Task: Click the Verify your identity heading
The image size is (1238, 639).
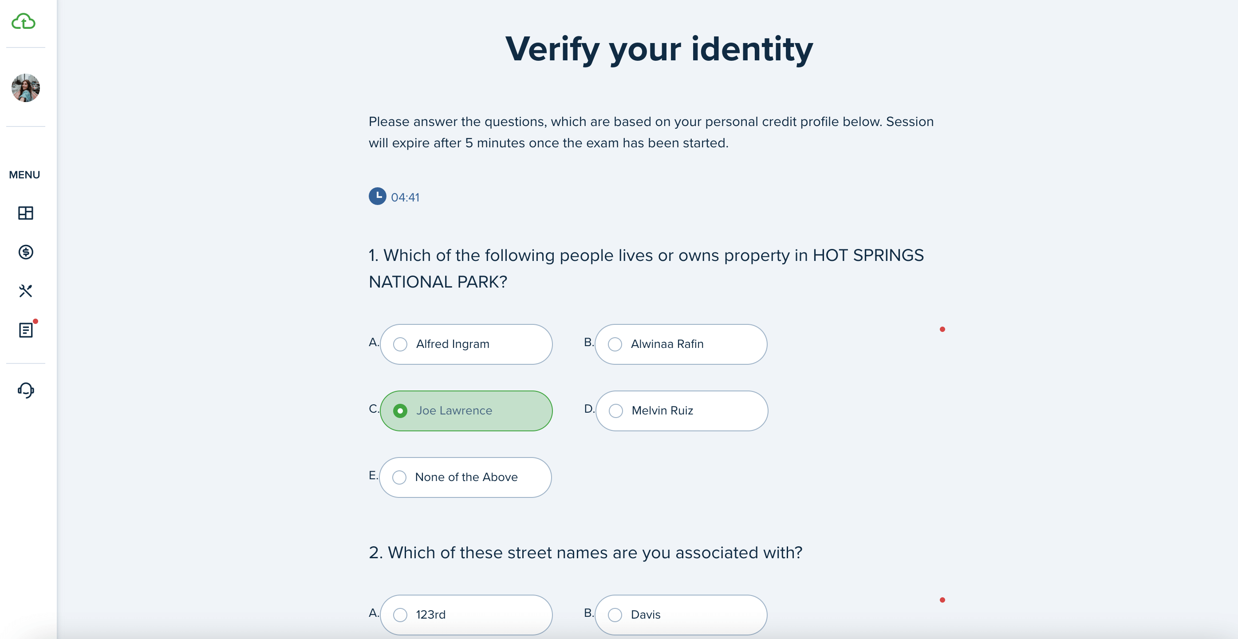Action: point(659,50)
